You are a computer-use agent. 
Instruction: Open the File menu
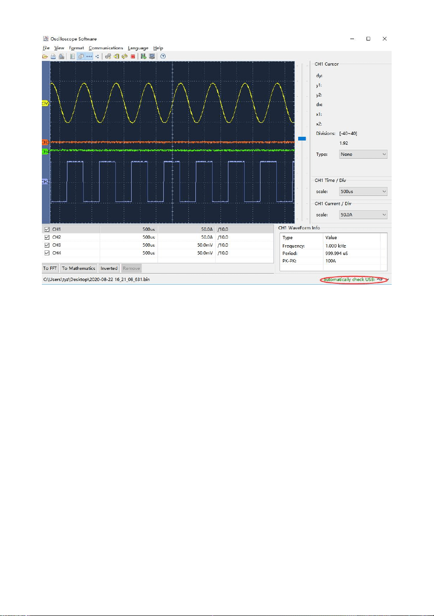(46, 48)
